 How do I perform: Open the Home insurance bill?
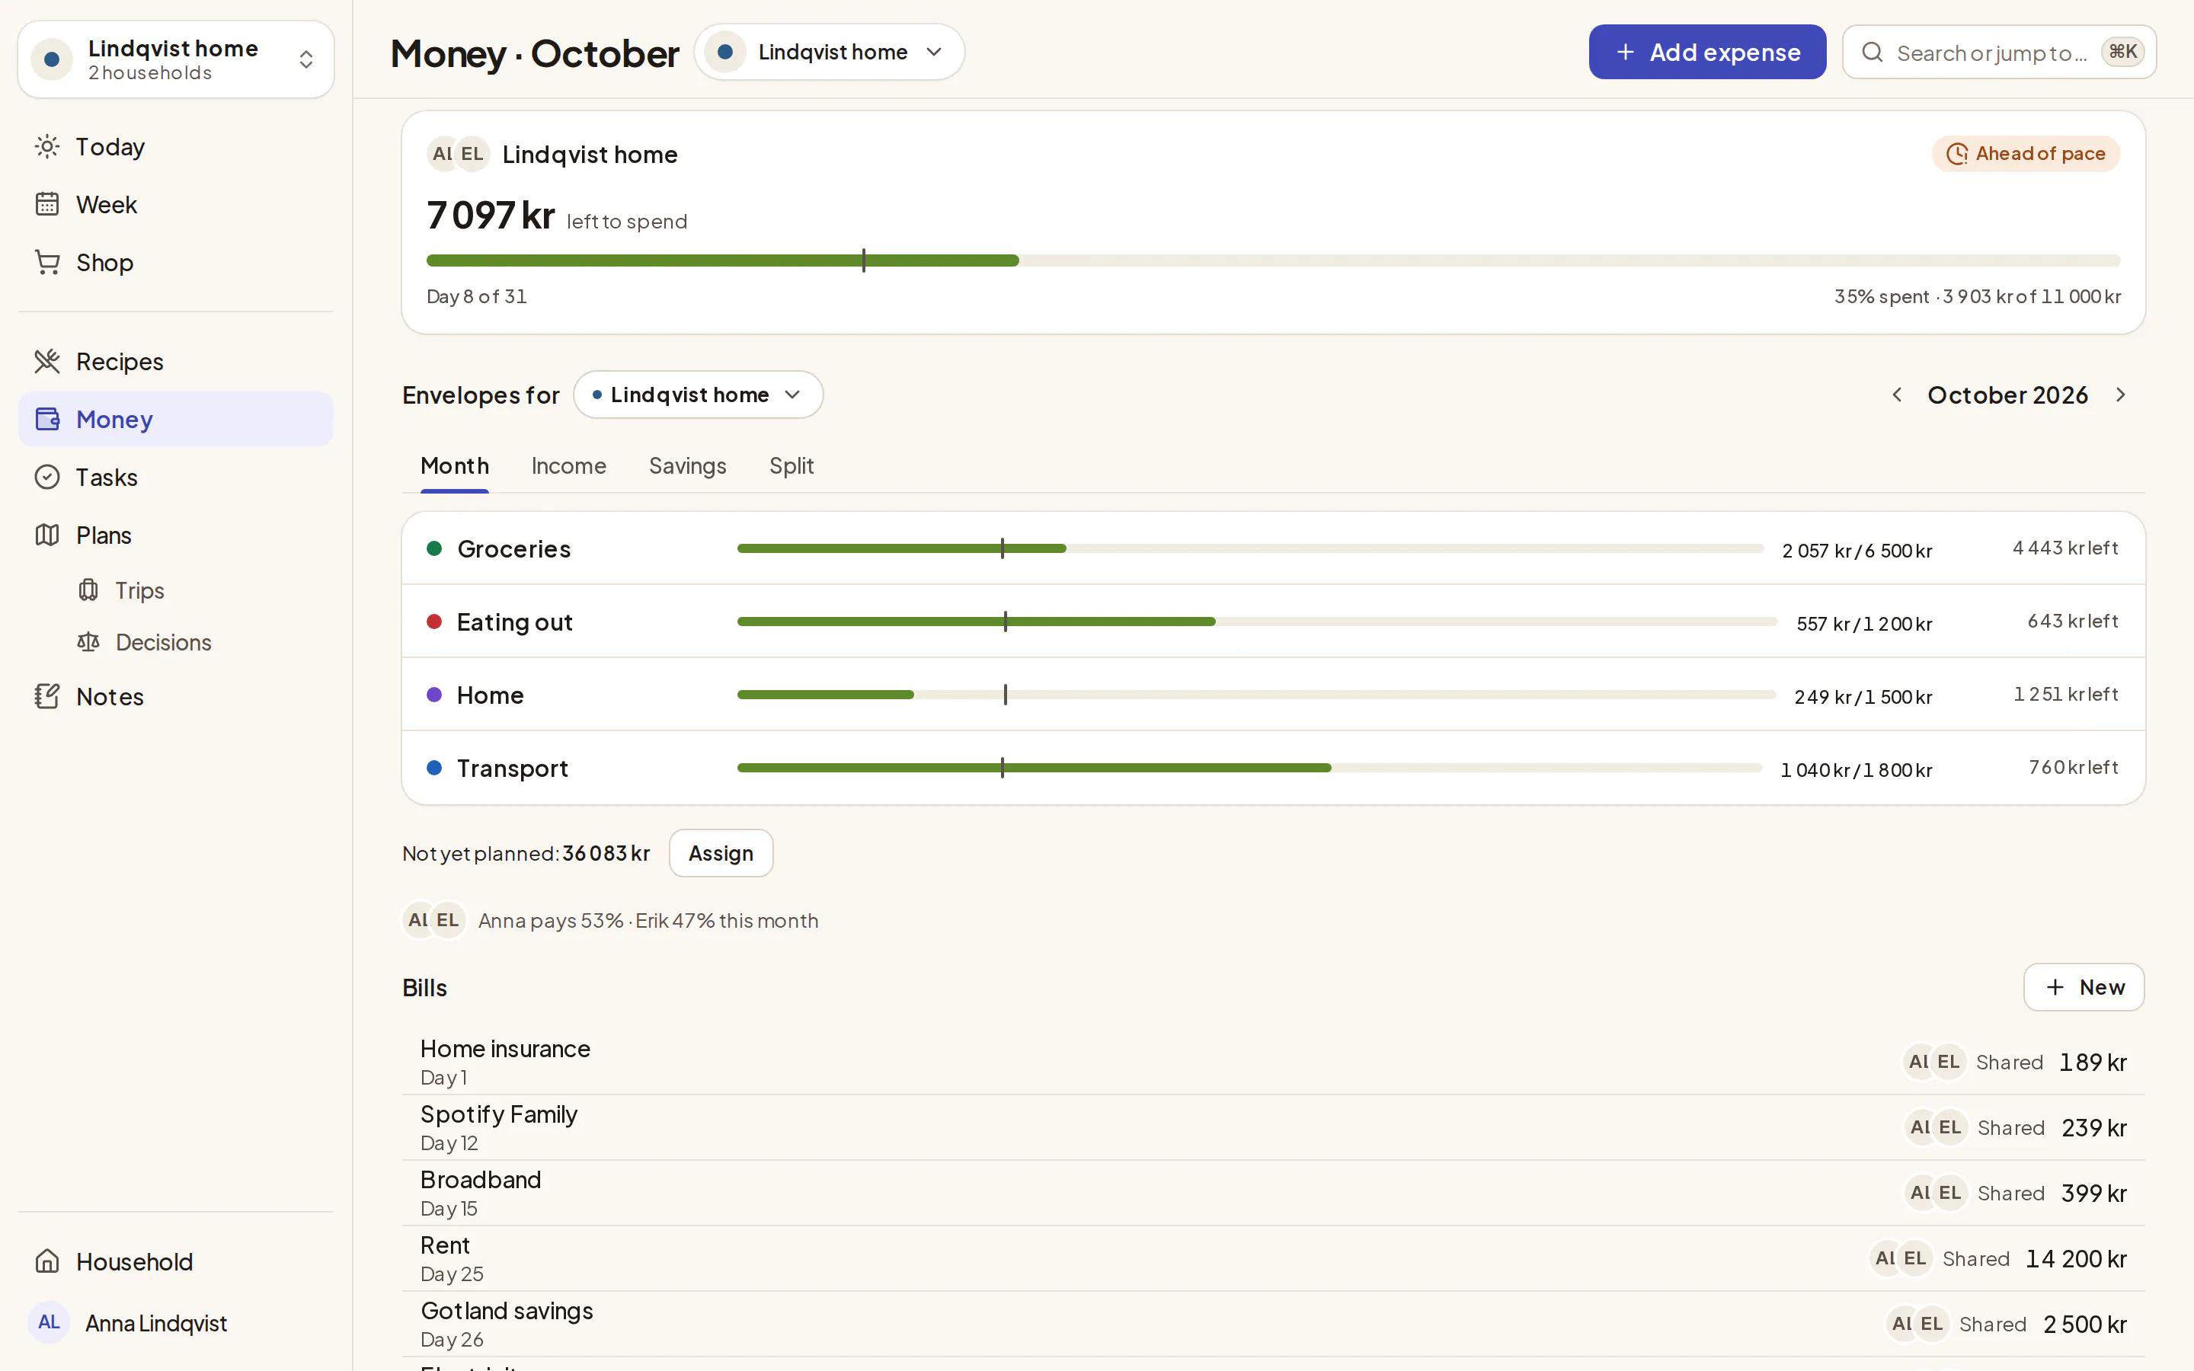[1273, 1062]
